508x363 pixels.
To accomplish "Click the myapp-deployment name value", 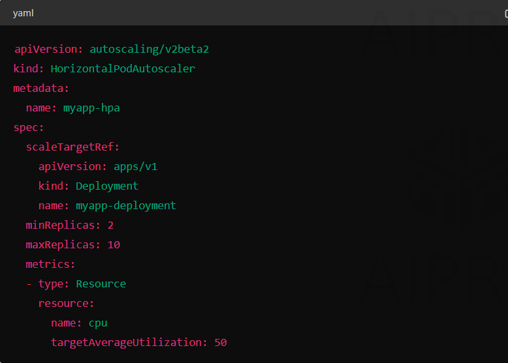I will [126, 206].
